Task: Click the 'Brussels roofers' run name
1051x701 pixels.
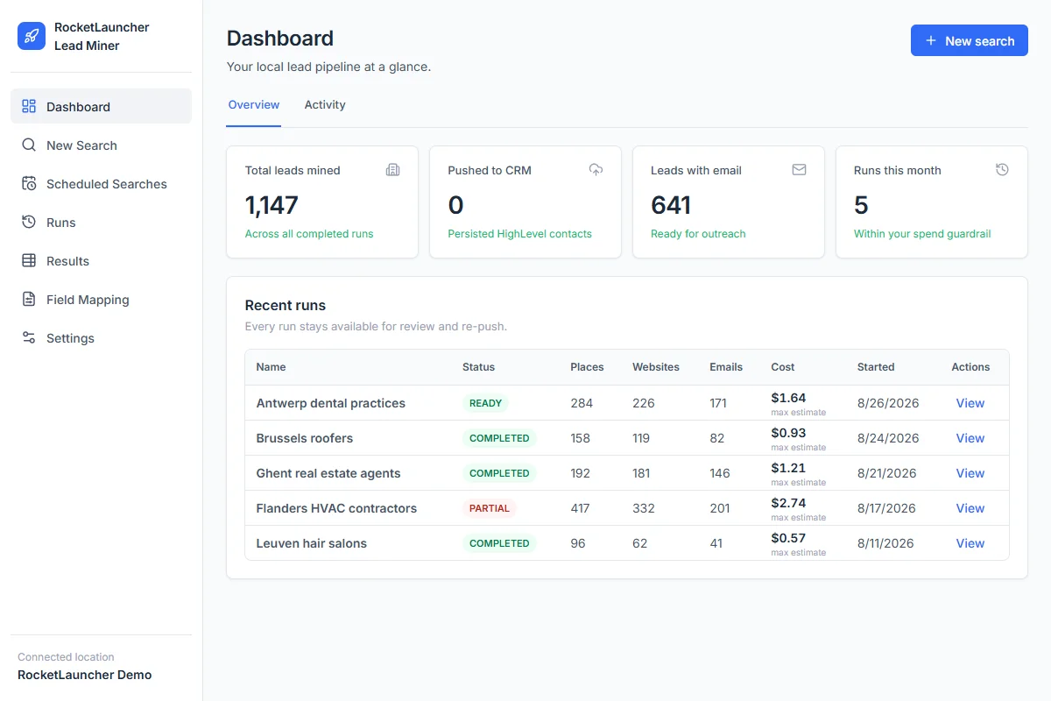Action: [304, 438]
